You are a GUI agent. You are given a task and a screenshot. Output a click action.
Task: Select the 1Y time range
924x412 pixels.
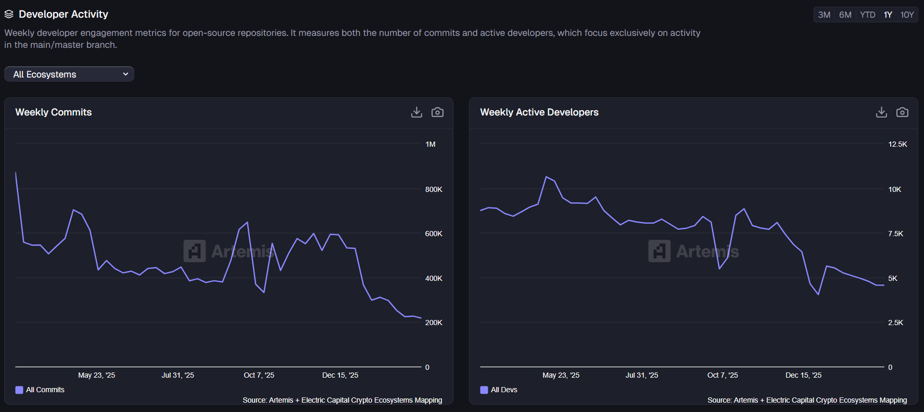point(888,15)
